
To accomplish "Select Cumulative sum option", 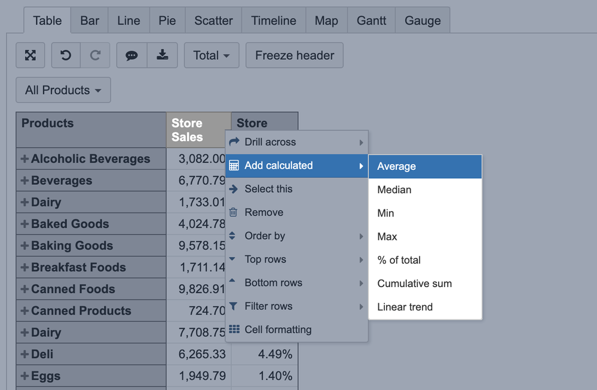I will (x=415, y=284).
